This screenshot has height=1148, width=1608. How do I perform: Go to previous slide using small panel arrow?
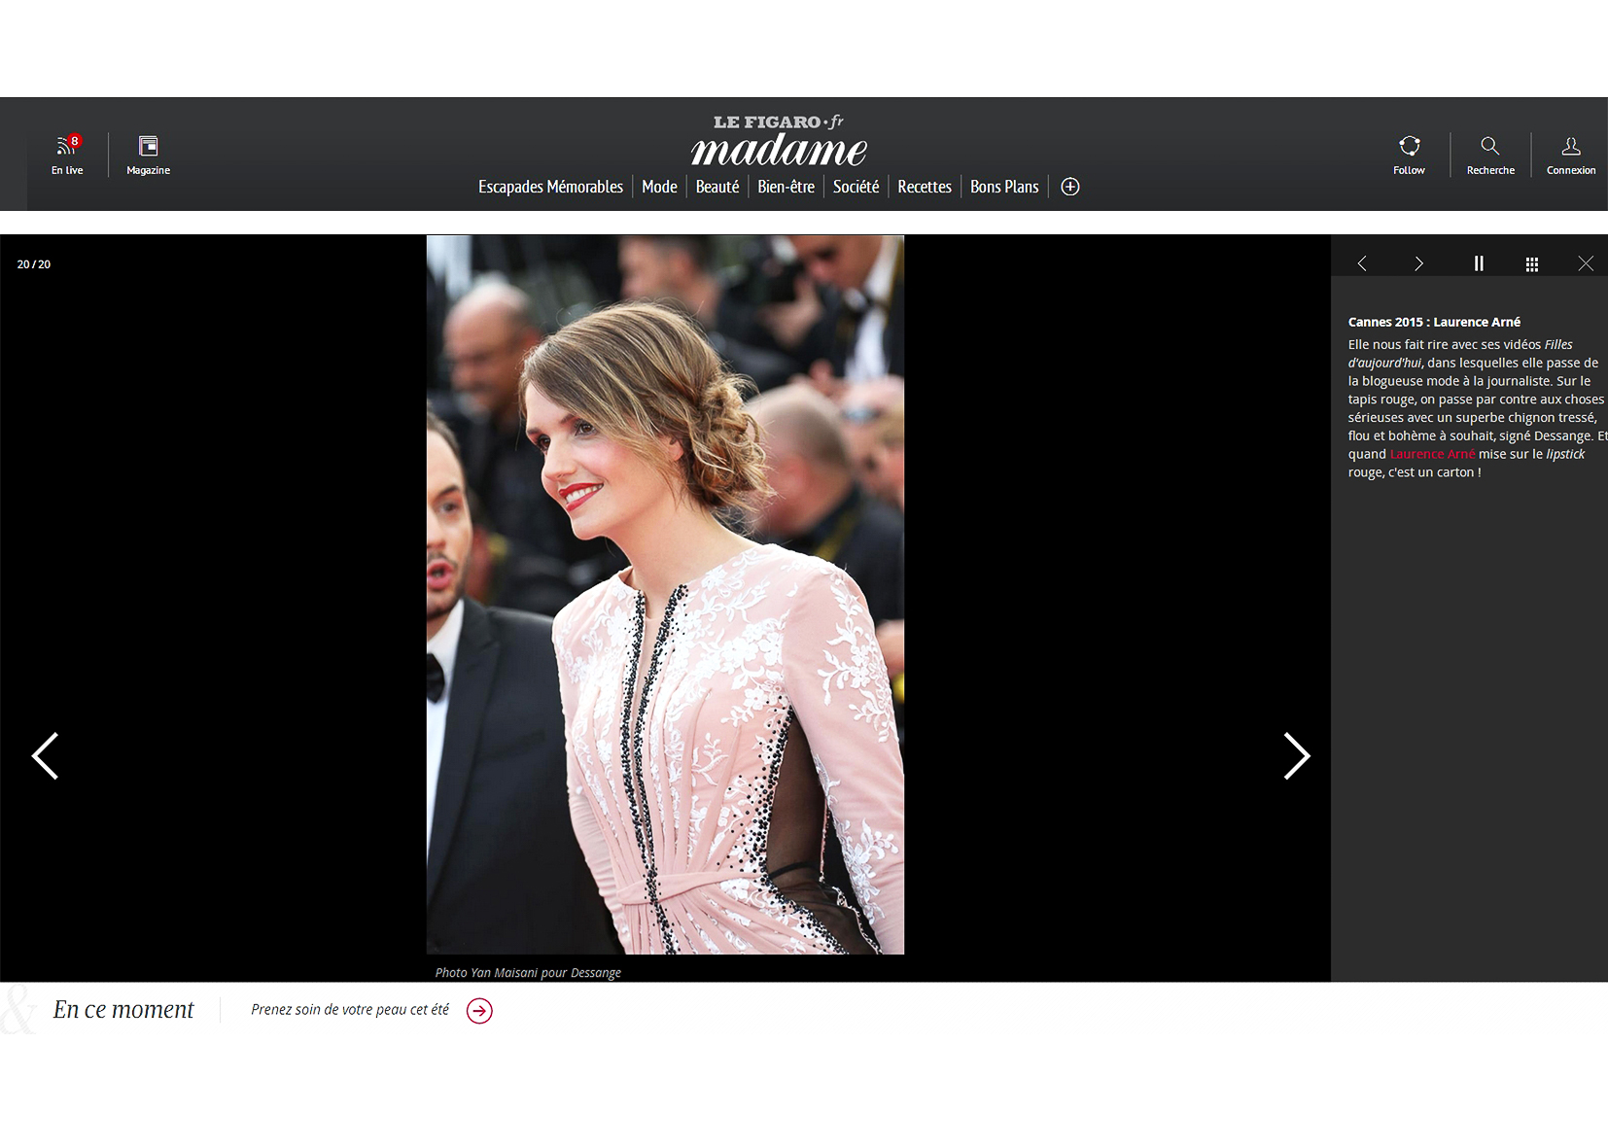[1362, 263]
